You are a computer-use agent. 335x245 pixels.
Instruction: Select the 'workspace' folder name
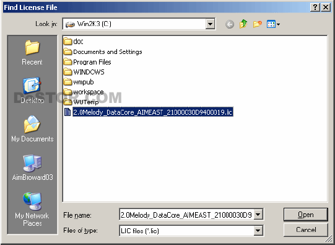tap(89, 92)
